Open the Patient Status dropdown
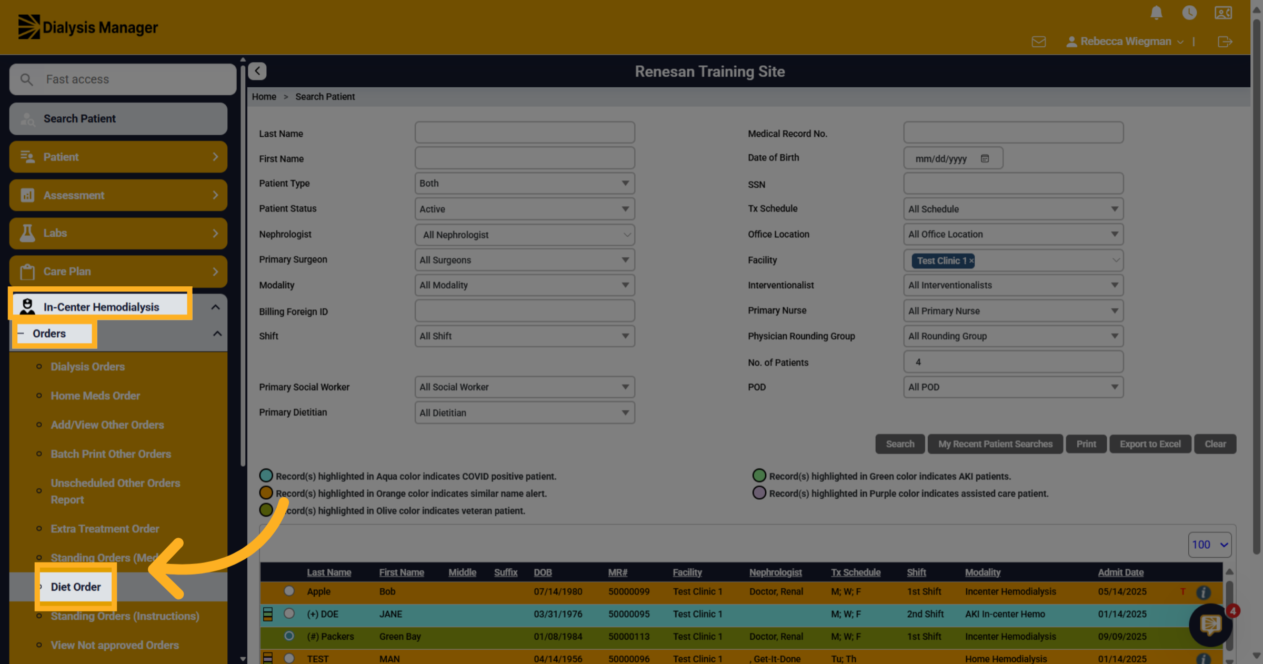The width and height of the screenshot is (1263, 664). (x=525, y=209)
